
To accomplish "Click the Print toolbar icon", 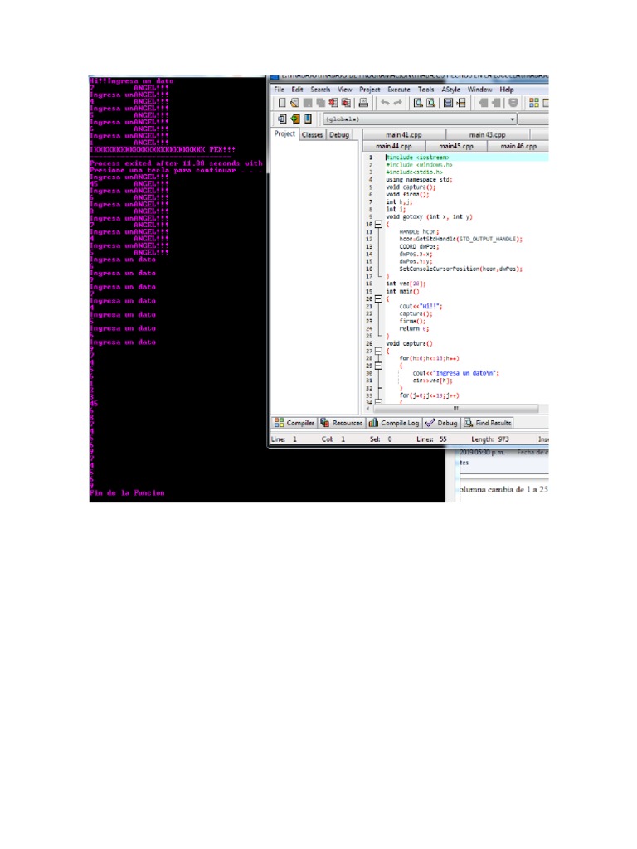I will click(x=363, y=102).
